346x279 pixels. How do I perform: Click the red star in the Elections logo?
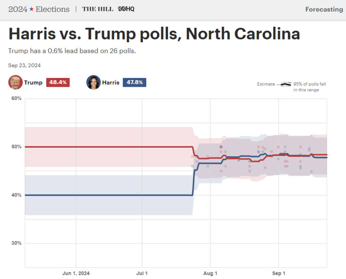click(x=31, y=9)
